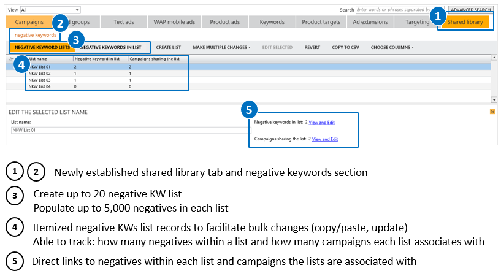Click the Copy to CSV button
Image resolution: width=501 pixels, height=276 pixels.
[x=345, y=47]
